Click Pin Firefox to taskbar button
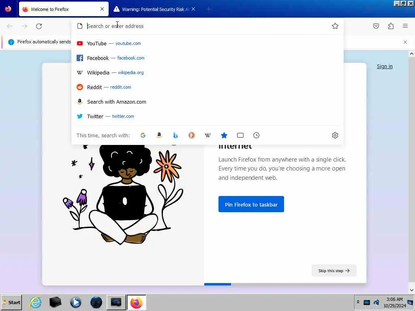Image resolution: width=415 pixels, height=311 pixels. coord(251,204)
